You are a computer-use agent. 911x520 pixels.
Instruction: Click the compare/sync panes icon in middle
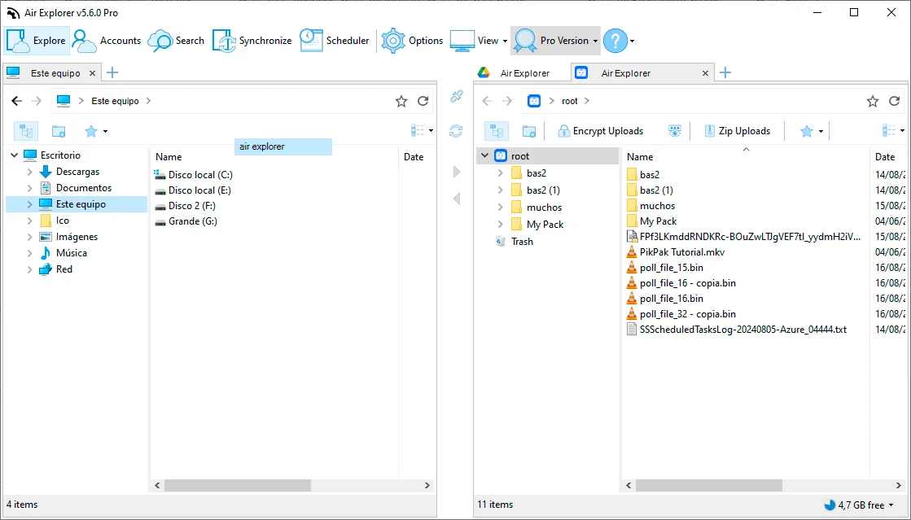pos(456,131)
